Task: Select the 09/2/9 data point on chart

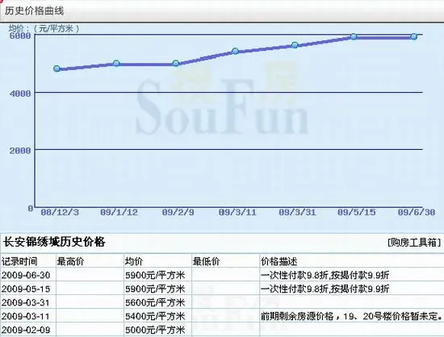Action: tap(175, 63)
